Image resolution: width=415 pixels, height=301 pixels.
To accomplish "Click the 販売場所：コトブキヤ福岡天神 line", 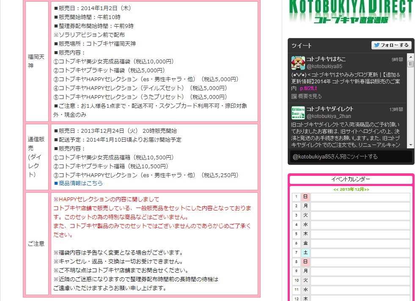I will [95, 44].
